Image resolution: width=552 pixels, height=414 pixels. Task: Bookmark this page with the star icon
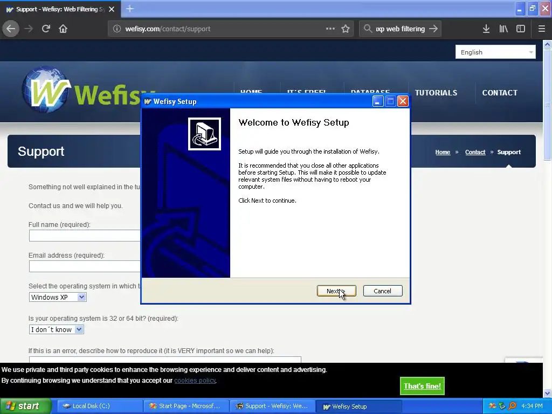click(x=346, y=29)
